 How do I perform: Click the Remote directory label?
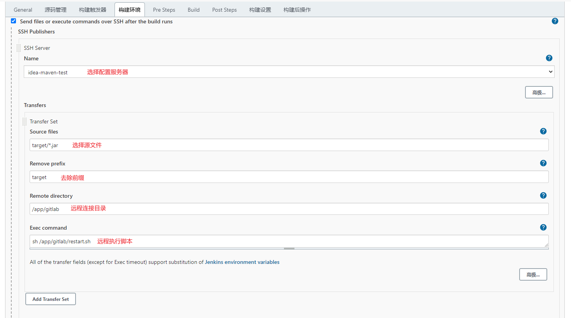click(x=51, y=196)
